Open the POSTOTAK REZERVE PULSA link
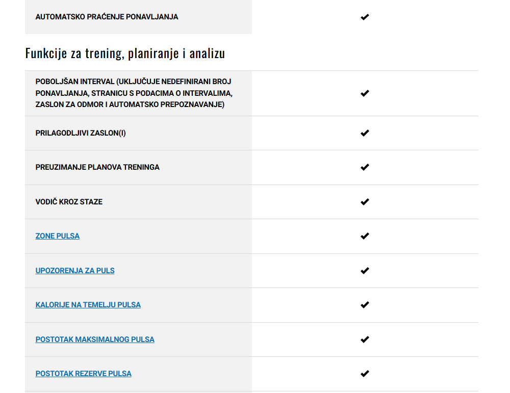Screen dimensions: 510x393 point(83,374)
